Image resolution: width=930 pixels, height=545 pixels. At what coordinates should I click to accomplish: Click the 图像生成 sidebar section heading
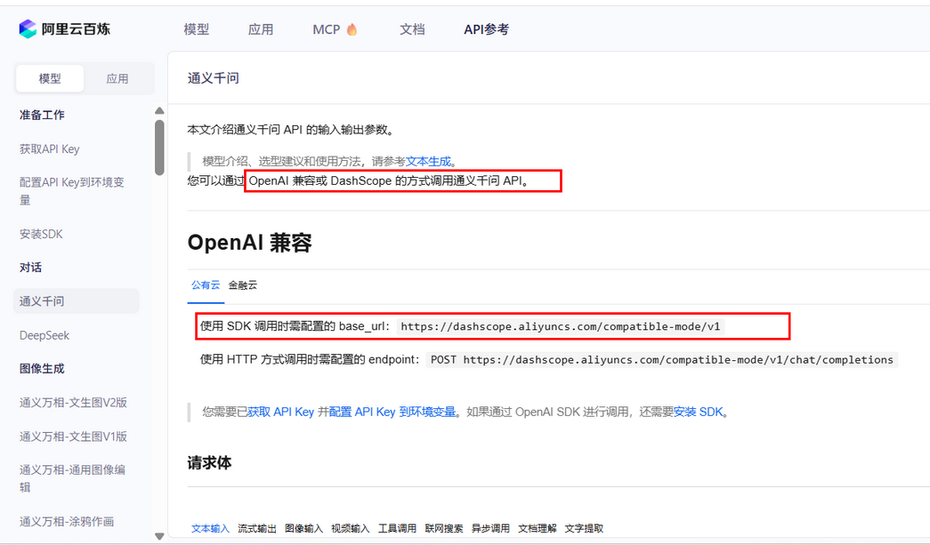click(42, 368)
